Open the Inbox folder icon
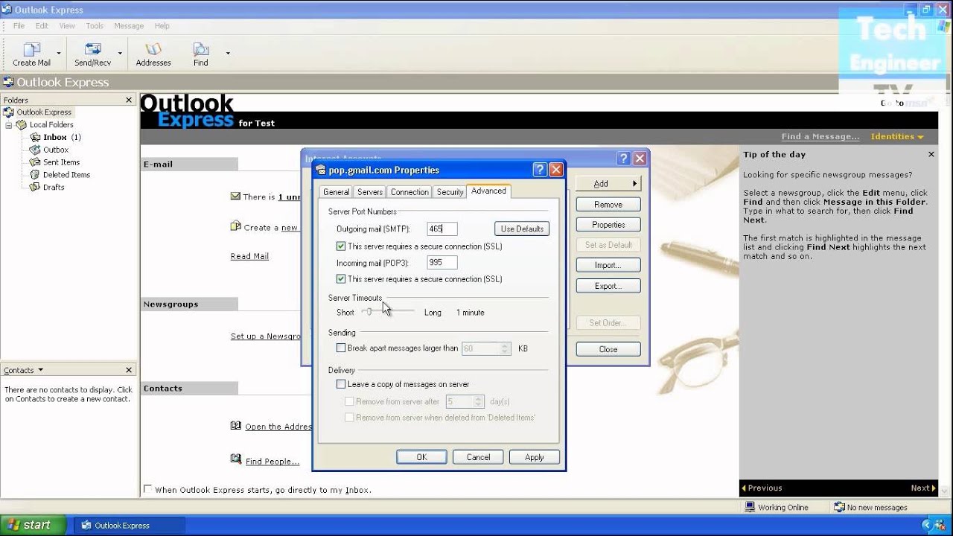 (x=34, y=137)
